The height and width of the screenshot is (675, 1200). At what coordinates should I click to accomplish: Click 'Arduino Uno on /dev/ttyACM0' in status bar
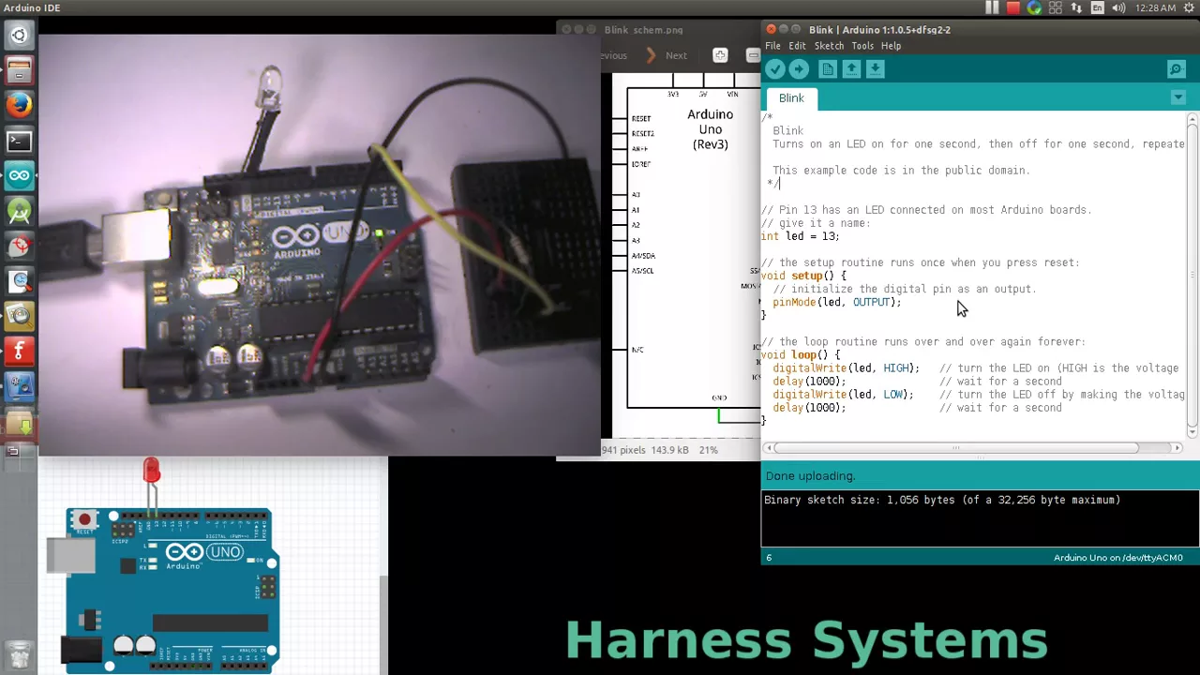1117,558
